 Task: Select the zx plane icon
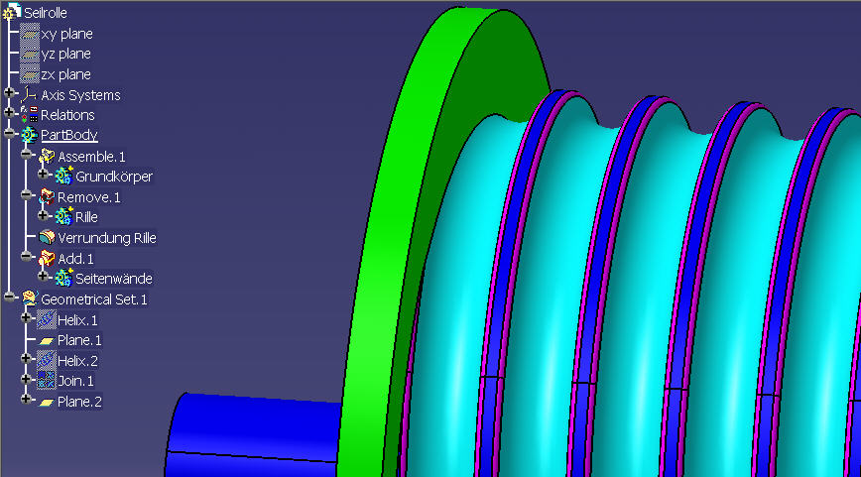pos(30,74)
